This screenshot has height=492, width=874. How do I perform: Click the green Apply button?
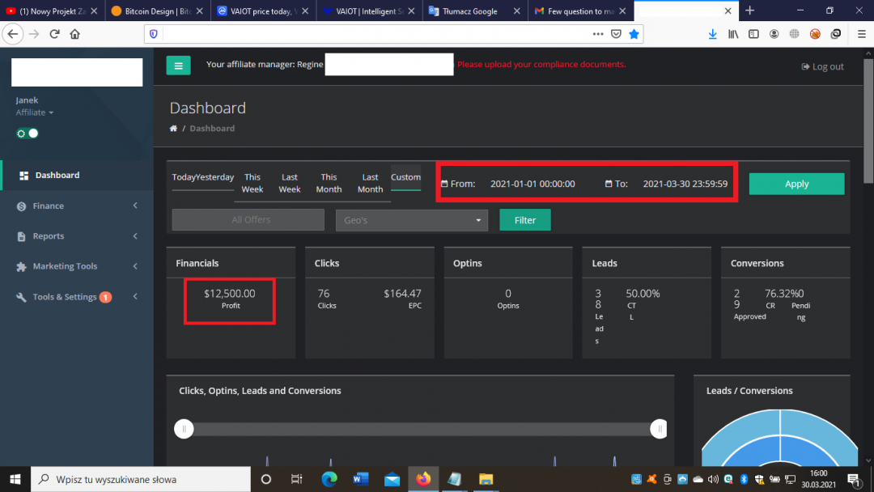pyautogui.click(x=796, y=184)
